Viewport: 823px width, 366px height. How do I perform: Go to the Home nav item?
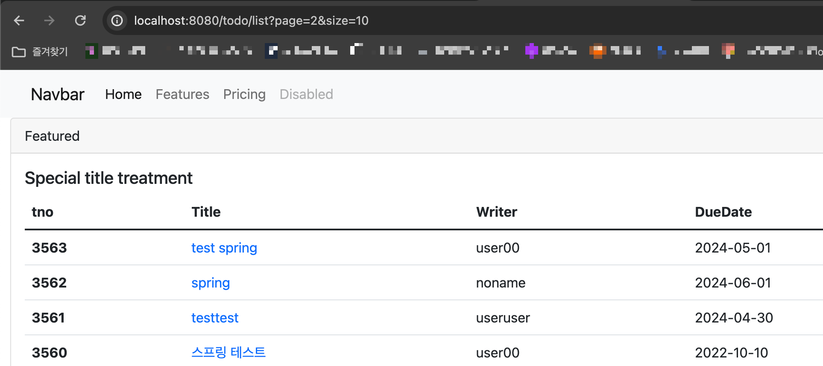click(x=123, y=94)
